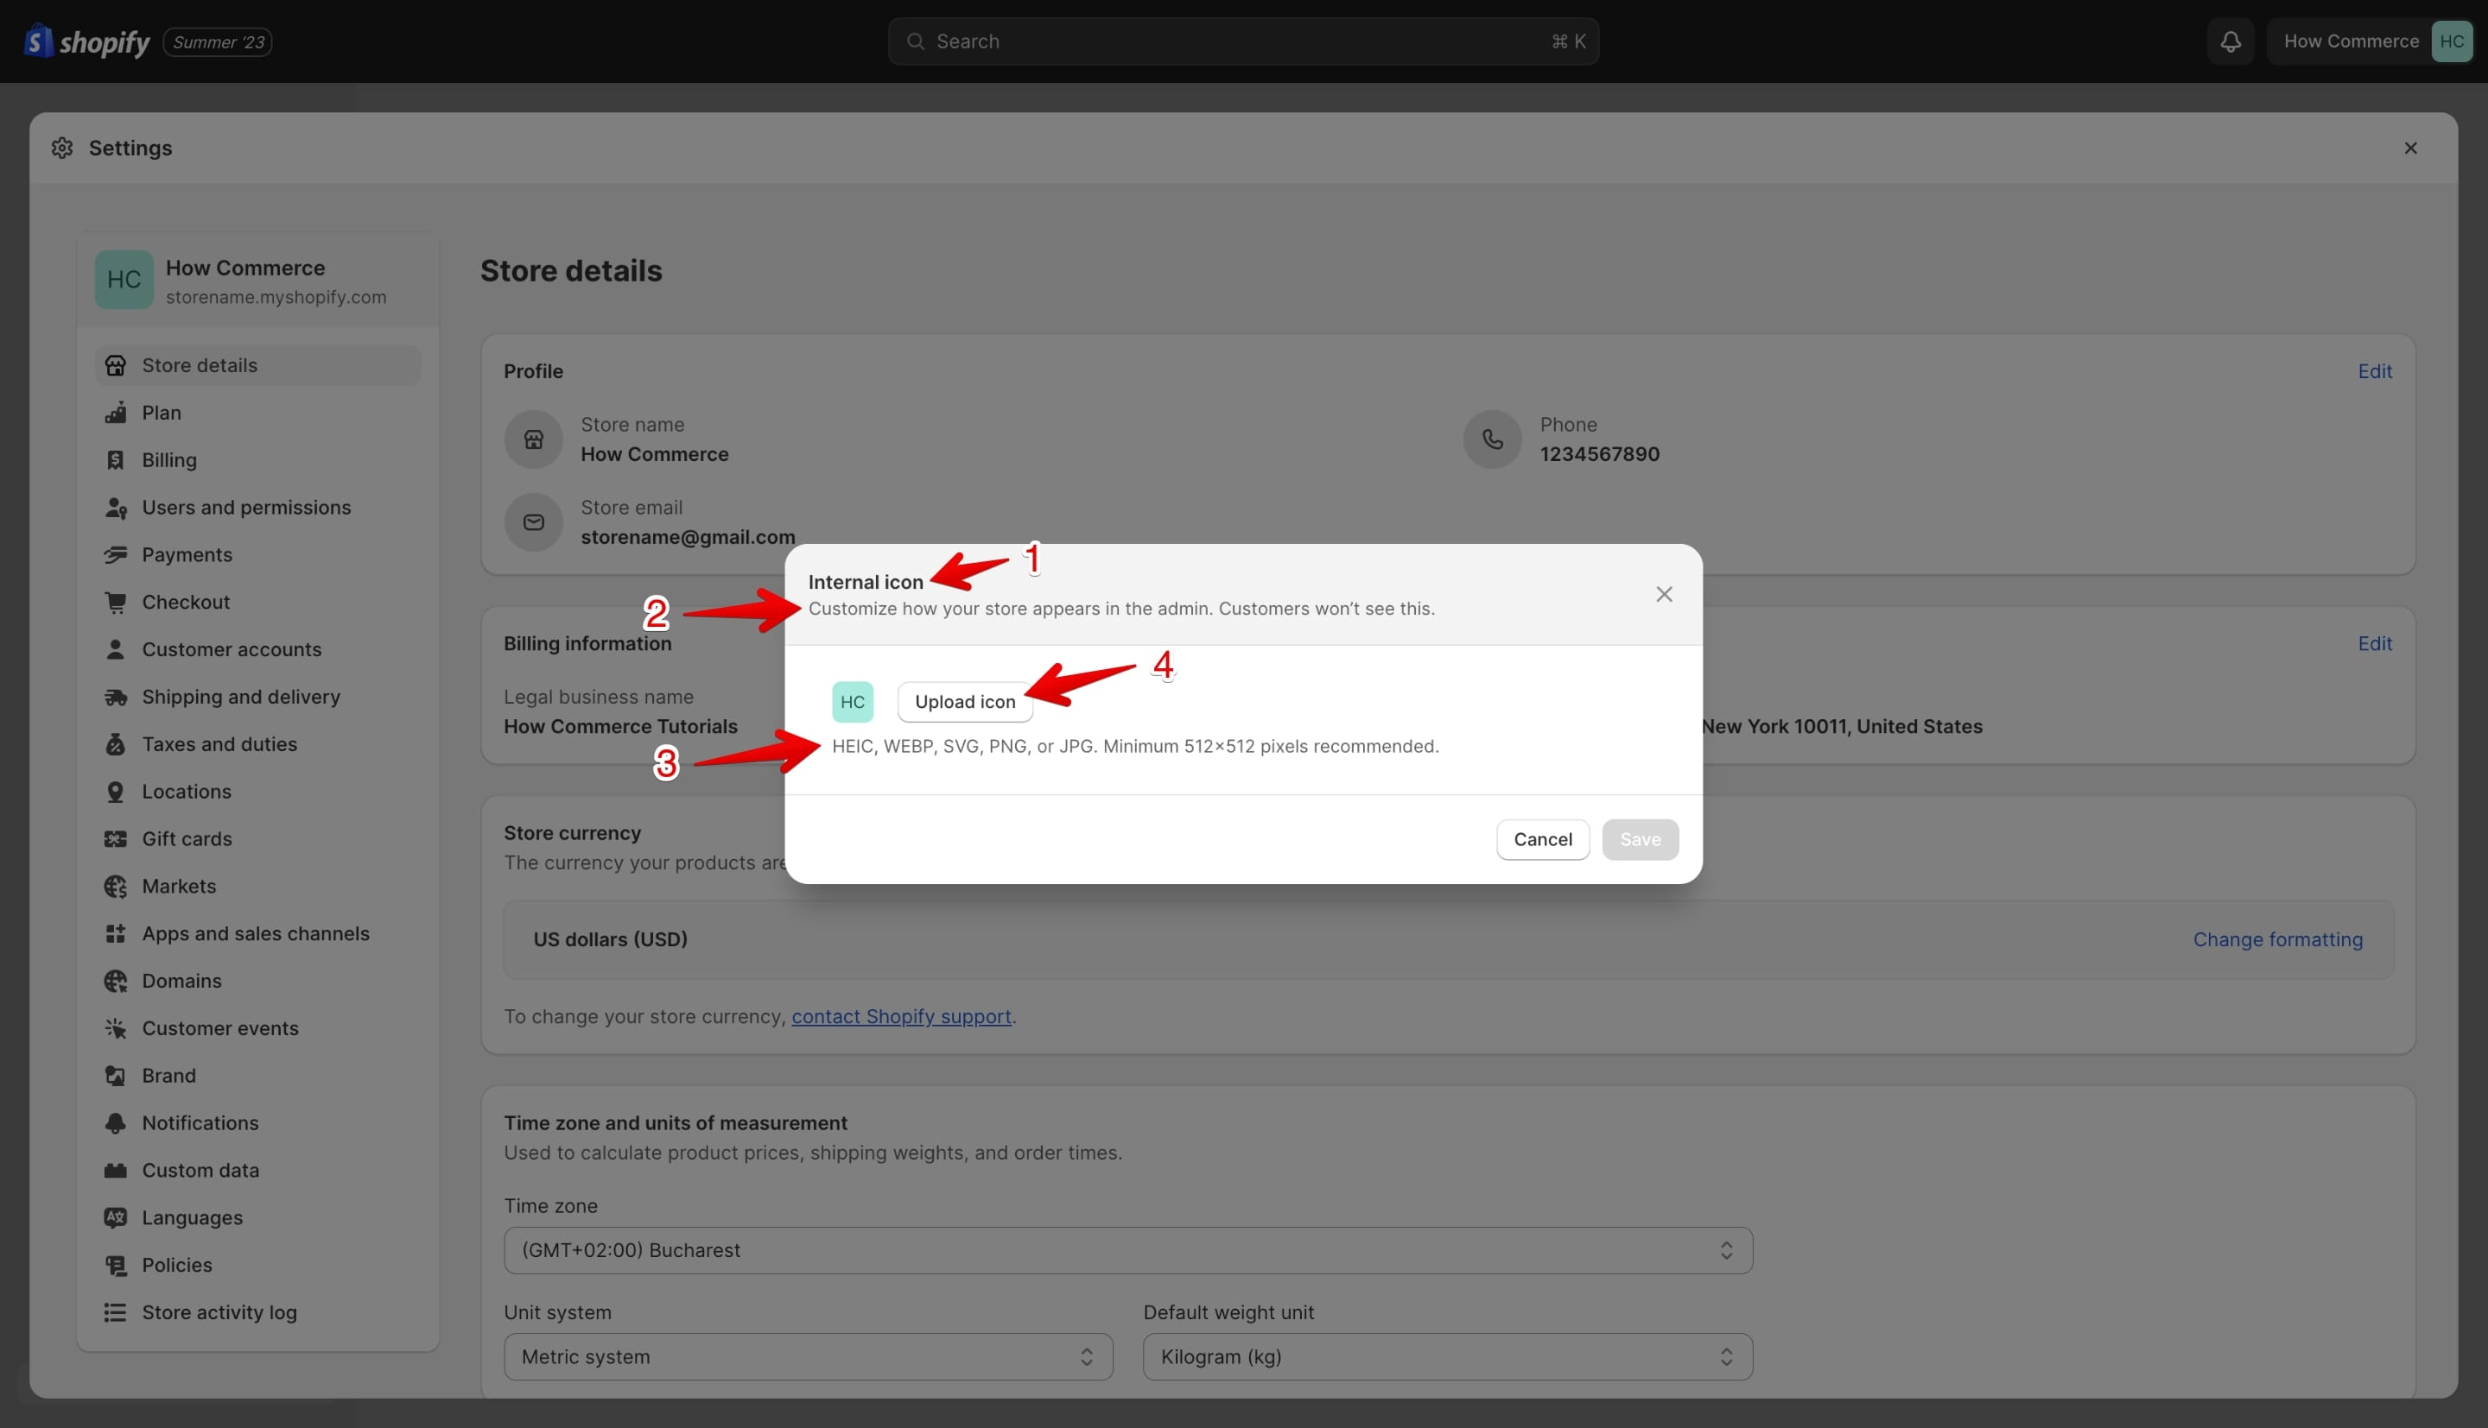Click the Plan chart icon
This screenshot has width=2488, height=1428.
[115, 413]
